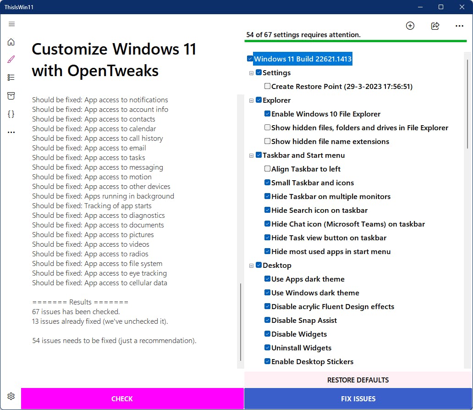Image resolution: width=473 pixels, height=410 pixels.
Task: Click '13 issues already fixed' line
Action: 100,321
